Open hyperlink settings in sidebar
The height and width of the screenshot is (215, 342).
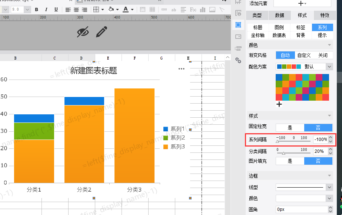(239, 60)
